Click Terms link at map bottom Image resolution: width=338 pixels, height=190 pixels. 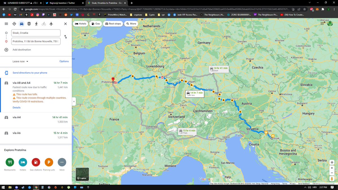285,184
